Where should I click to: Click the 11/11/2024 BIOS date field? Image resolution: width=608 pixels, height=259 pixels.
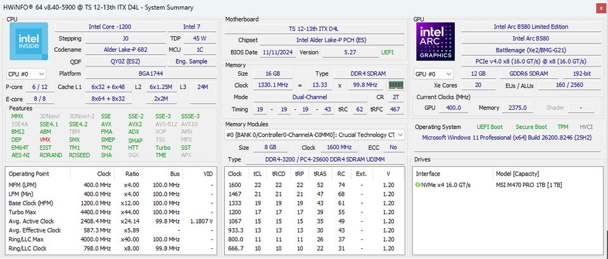[x=277, y=52]
